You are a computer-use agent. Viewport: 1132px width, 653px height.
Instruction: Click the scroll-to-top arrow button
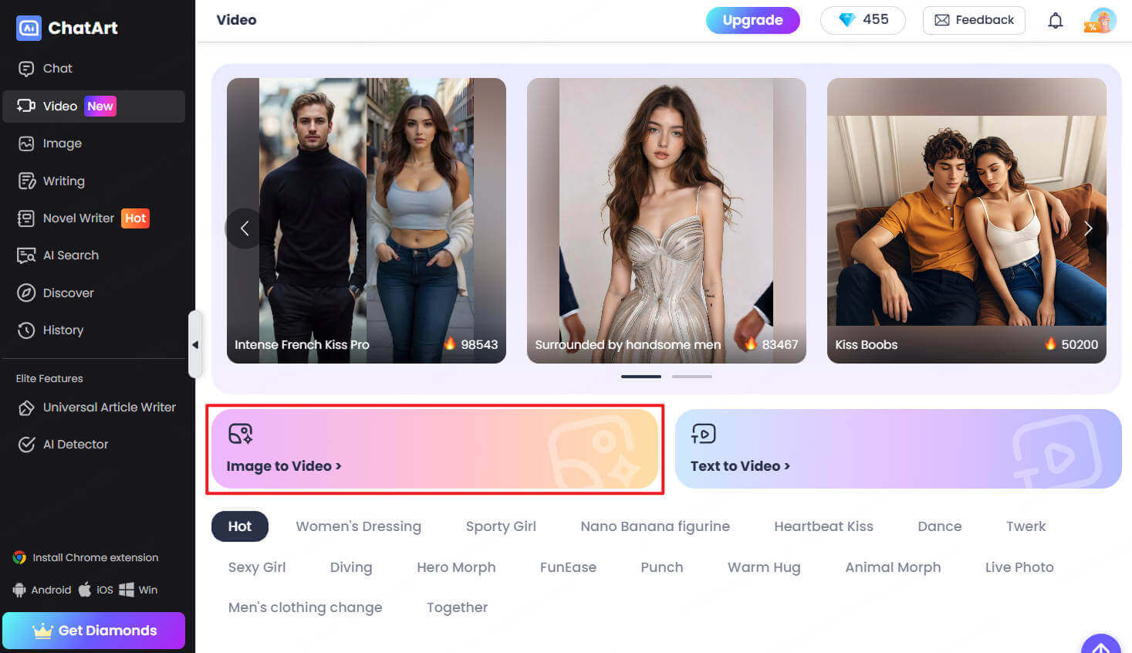coord(1101,645)
